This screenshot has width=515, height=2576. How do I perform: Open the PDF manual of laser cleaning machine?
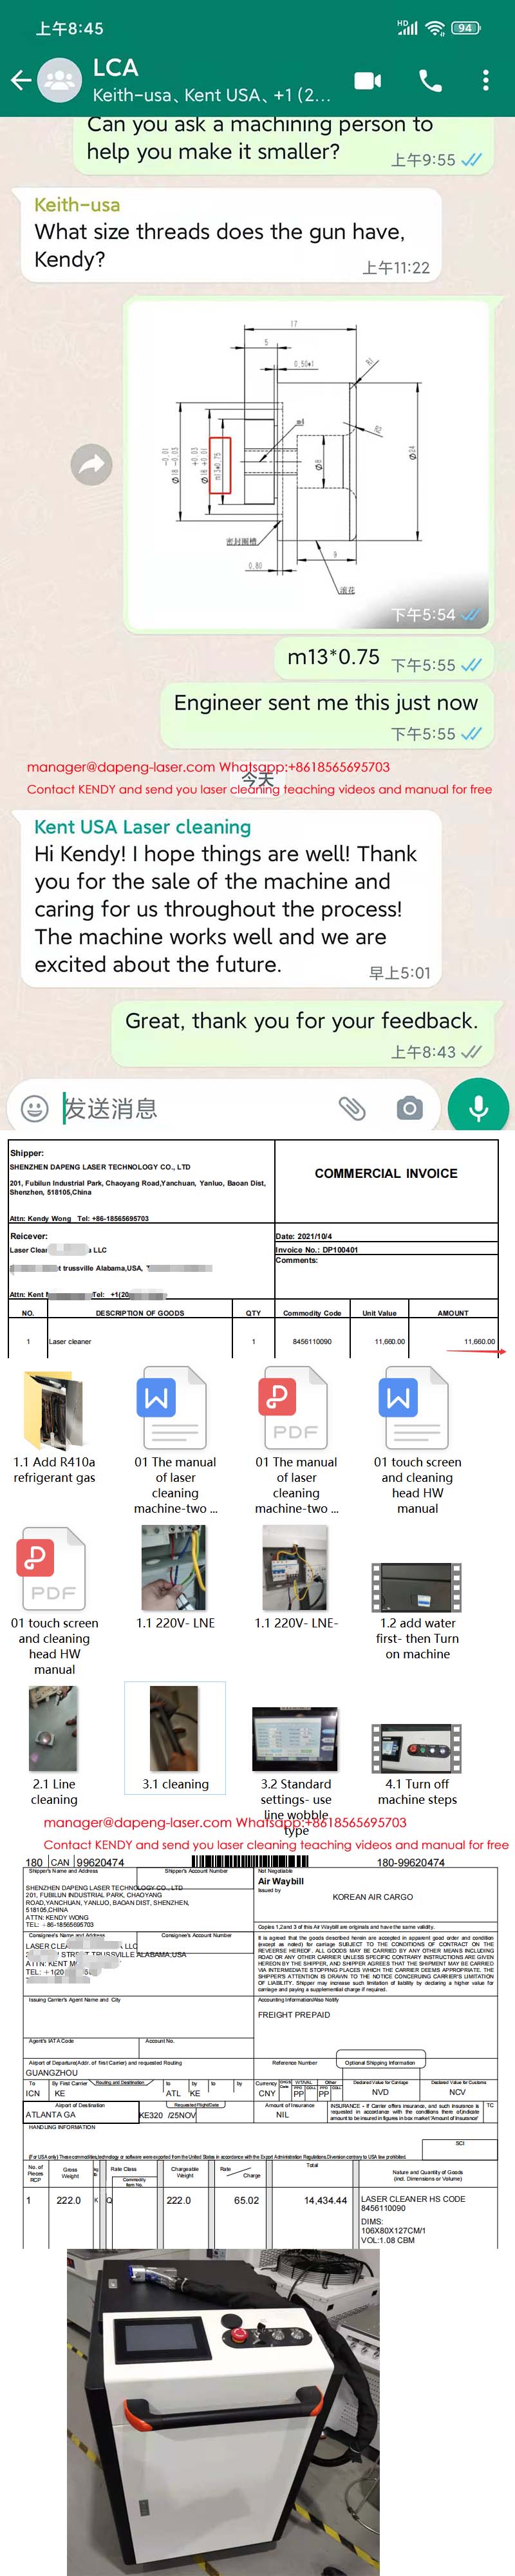[296, 1441]
